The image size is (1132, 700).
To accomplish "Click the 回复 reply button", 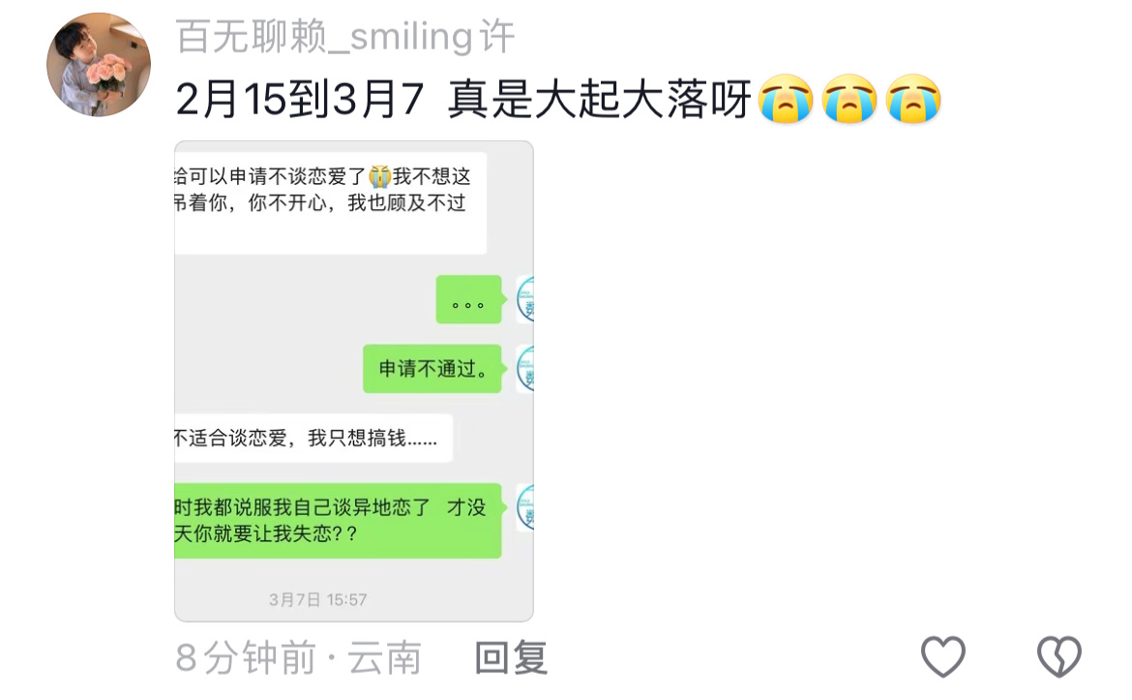I will click(x=511, y=657).
